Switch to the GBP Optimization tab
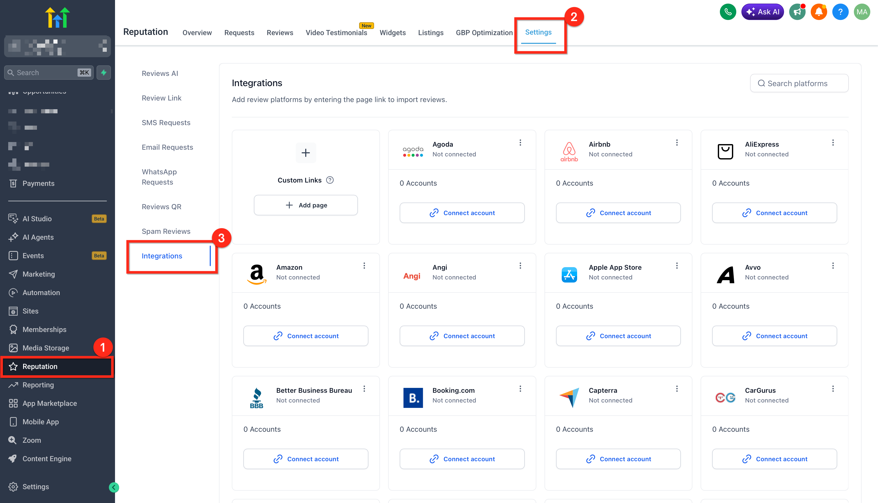 click(x=484, y=33)
